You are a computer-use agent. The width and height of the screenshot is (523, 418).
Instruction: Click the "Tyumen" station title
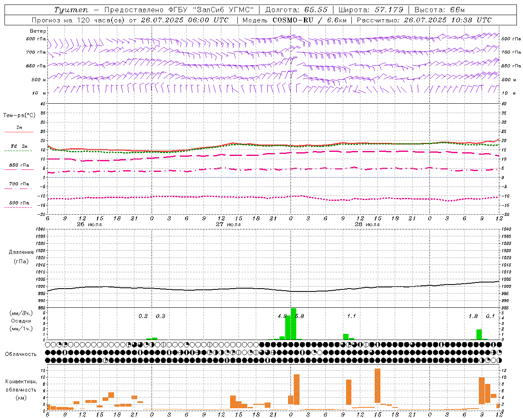click(x=71, y=10)
